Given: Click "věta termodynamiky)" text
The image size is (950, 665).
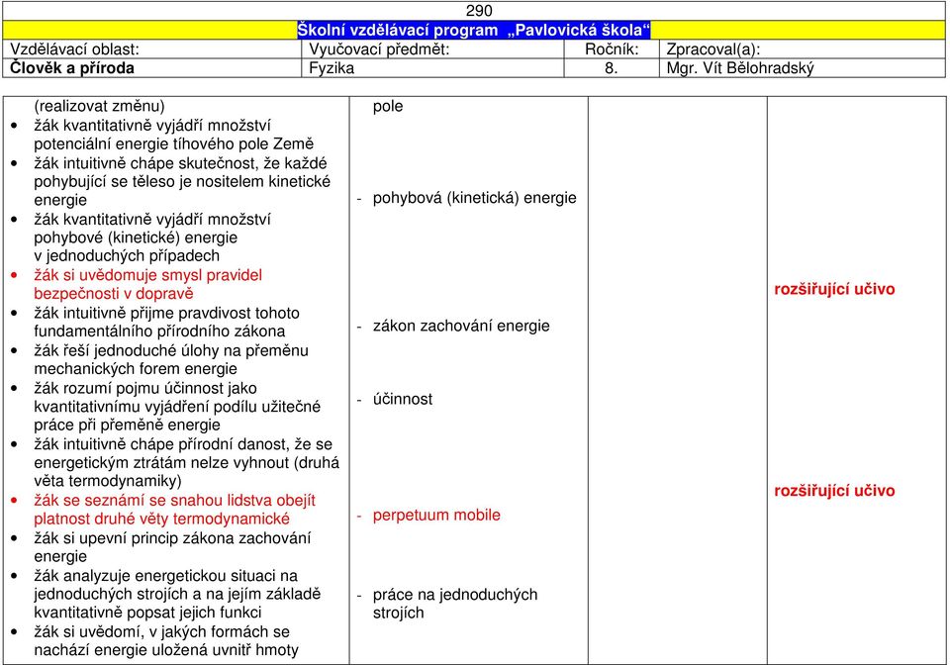Looking at the screenshot, I should [108, 481].
